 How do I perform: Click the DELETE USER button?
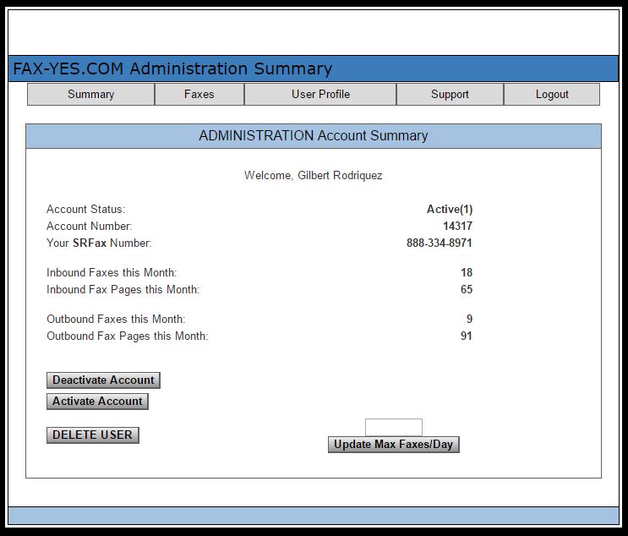pos(92,435)
